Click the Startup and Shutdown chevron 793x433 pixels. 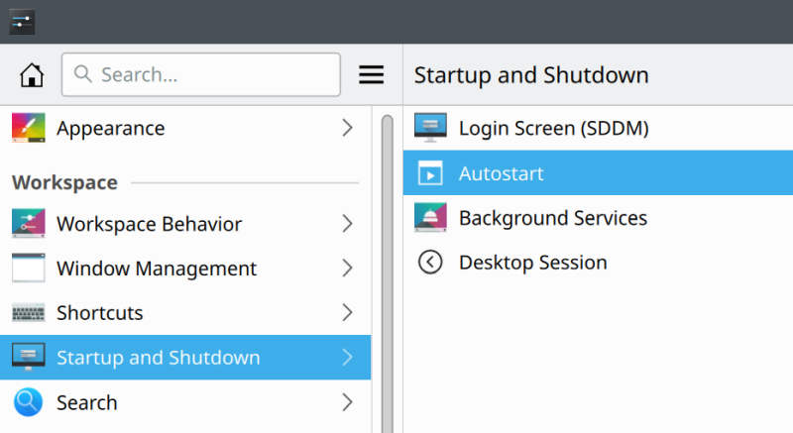pos(347,358)
